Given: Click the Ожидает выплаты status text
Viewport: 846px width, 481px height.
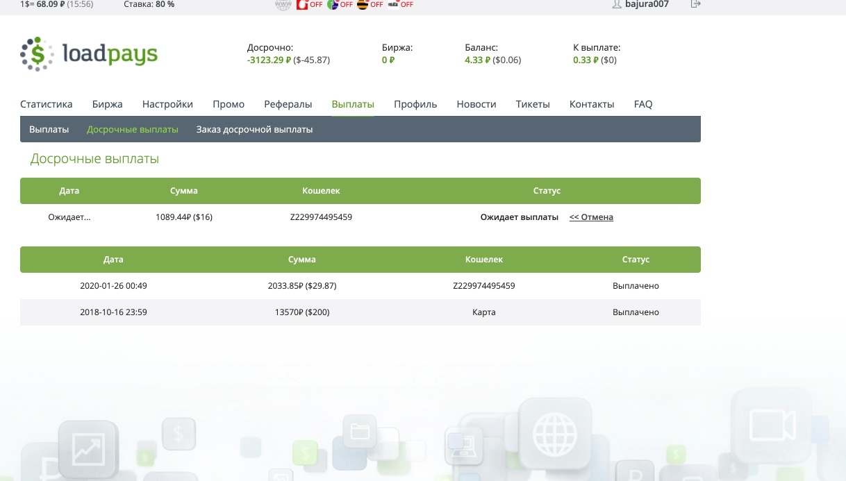Looking at the screenshot, I should [520, 217].
